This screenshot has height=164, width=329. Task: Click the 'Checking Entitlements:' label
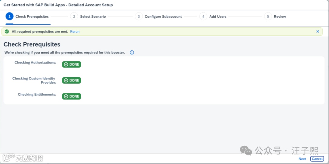coord(37,94)
